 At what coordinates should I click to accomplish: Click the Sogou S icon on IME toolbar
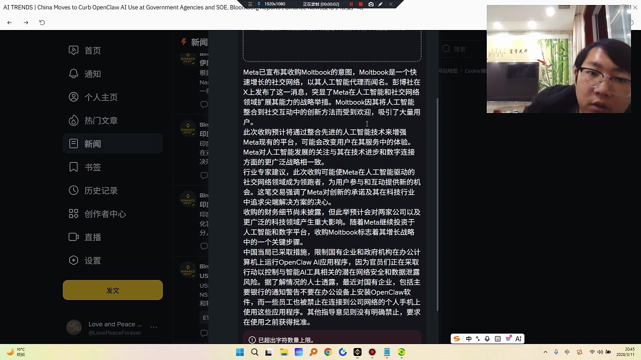point(456,338)
